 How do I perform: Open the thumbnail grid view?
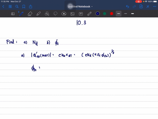tap(10, 7)
